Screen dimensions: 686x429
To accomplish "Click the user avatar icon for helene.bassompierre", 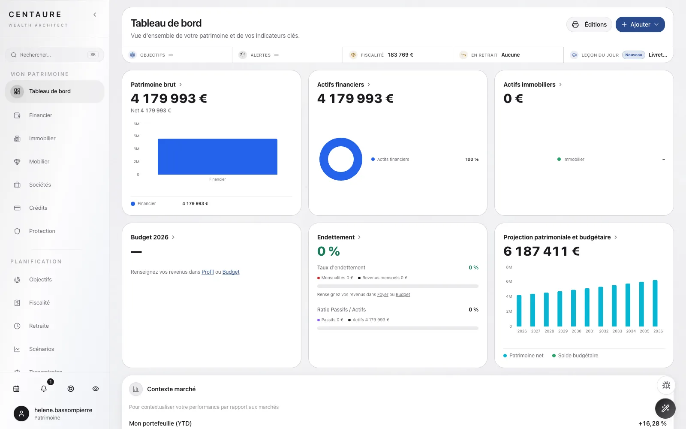I will 21,414.
